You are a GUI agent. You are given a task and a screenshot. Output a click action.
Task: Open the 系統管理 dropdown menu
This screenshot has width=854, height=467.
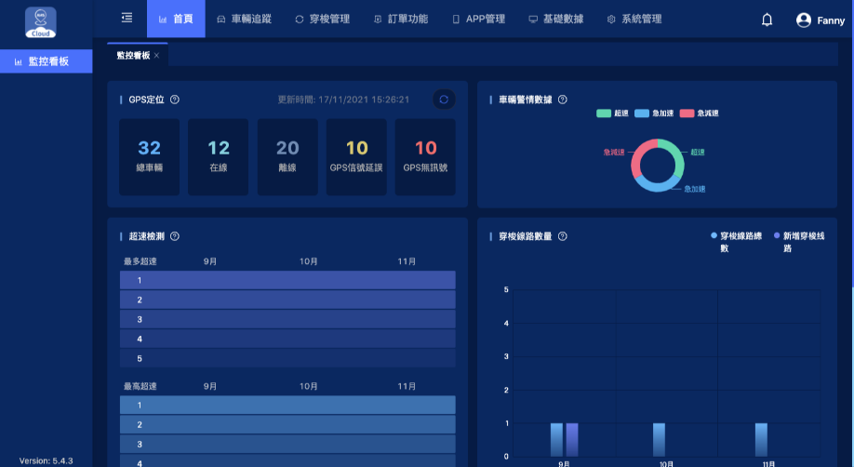point(634,19)
